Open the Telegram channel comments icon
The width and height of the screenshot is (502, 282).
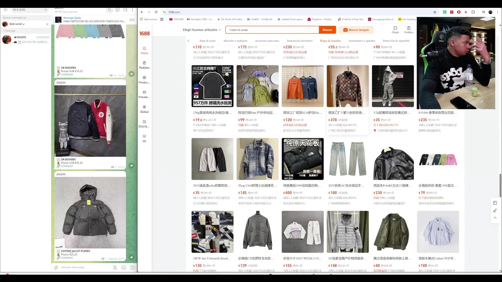(x=117, y=10)
